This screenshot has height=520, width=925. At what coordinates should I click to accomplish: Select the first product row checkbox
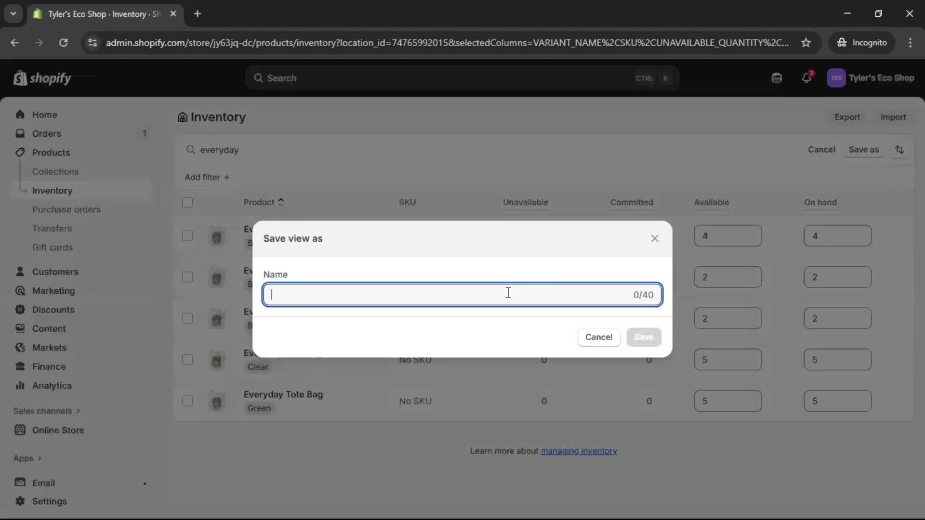187,236
